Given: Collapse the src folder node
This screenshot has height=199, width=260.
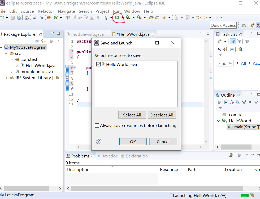Looking at the screenshot, I should (6, 53).
